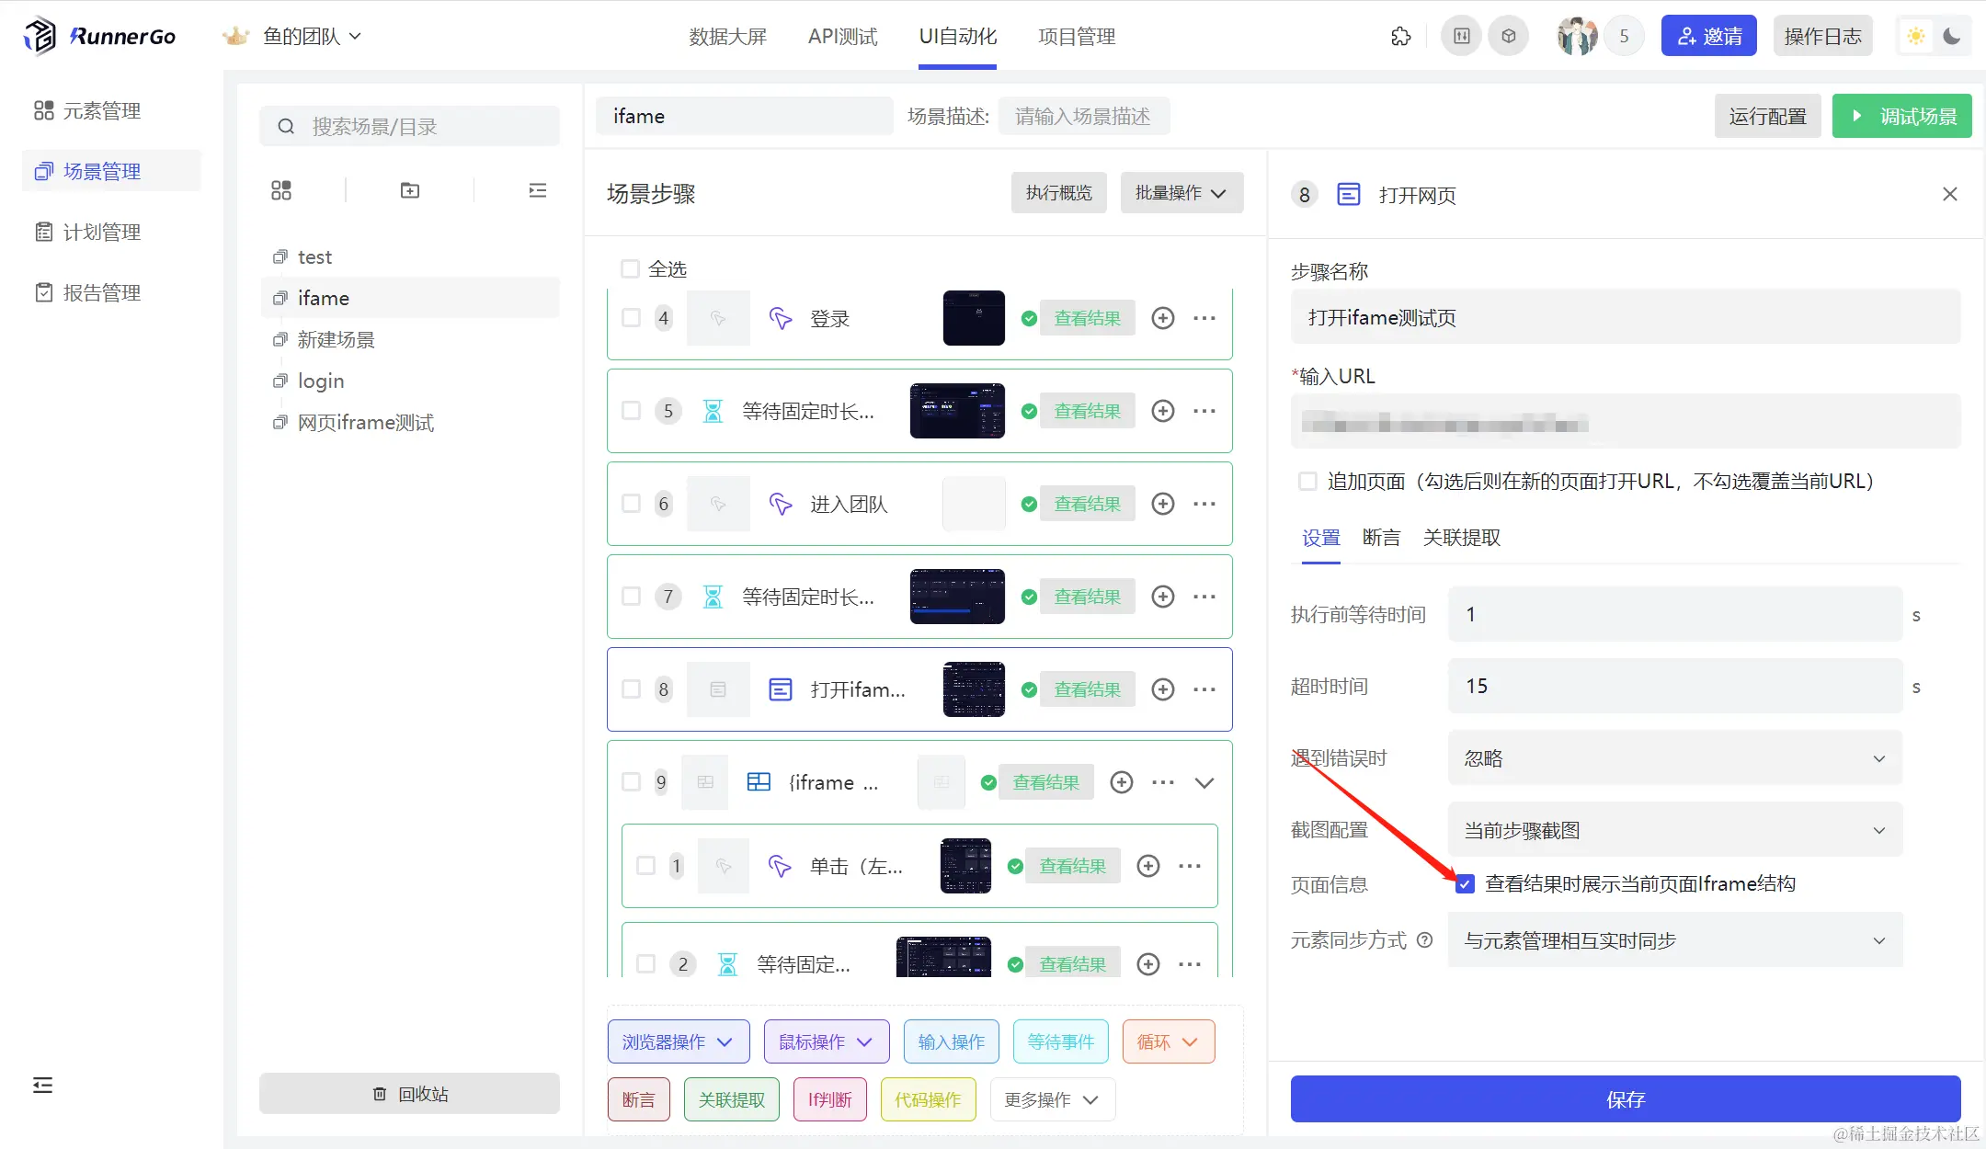1986x1149 pixels.
Task: Click the plus icon on step 5
Action: 1163,411
